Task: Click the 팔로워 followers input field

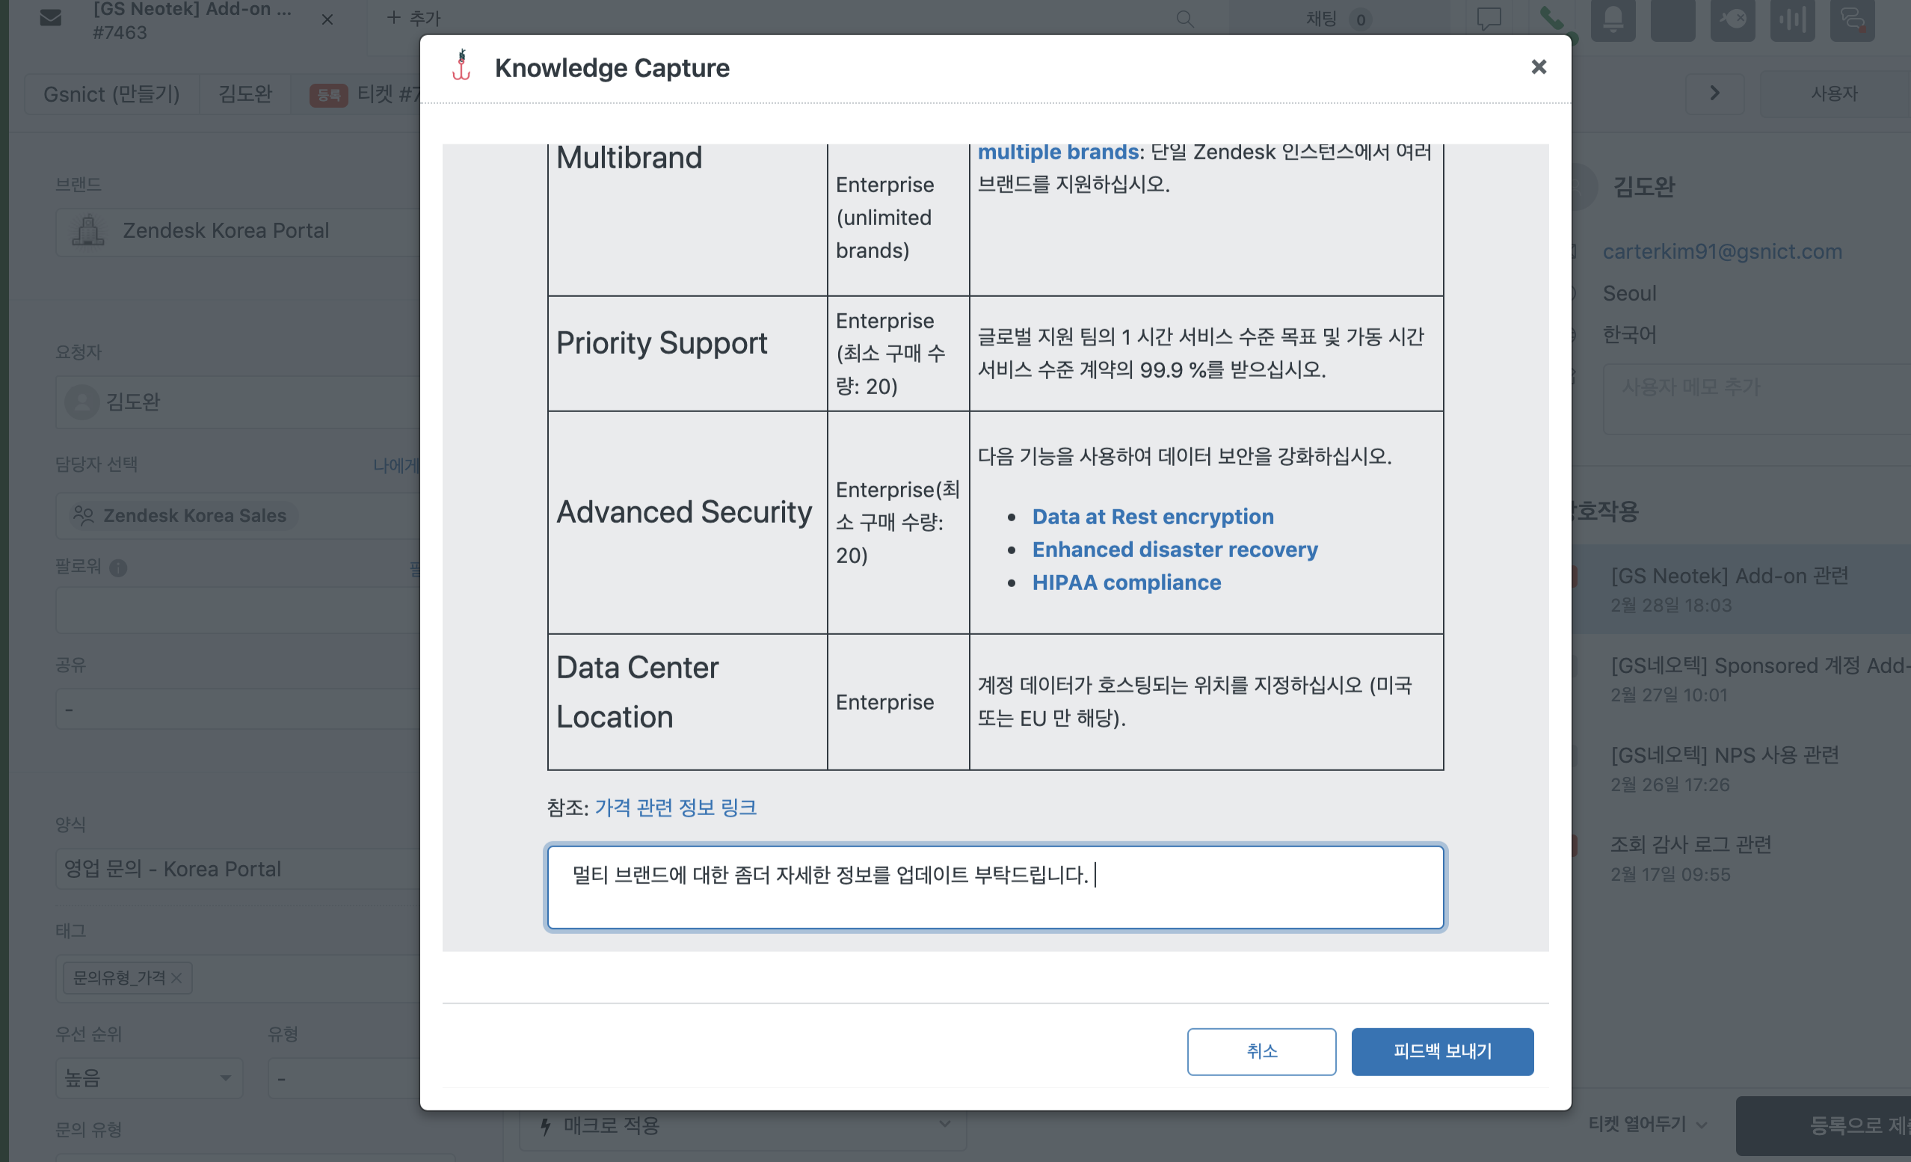Action: pos(237,609)
